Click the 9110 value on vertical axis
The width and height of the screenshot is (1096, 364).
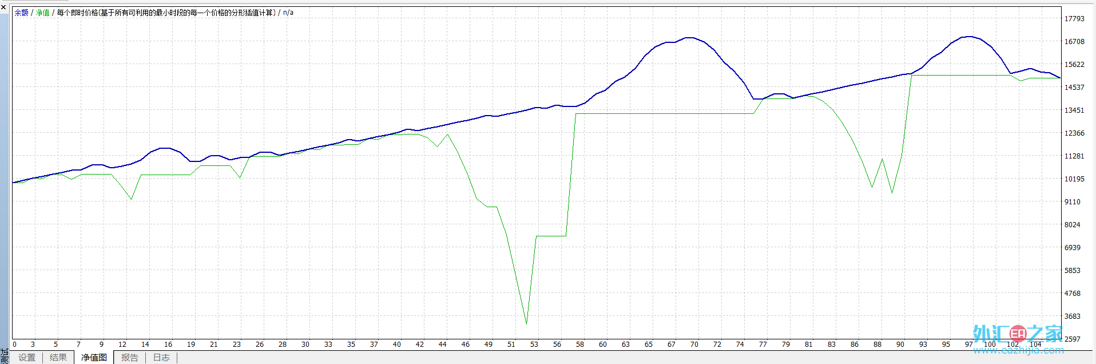pyautogui.click(x=1073, y=202)
